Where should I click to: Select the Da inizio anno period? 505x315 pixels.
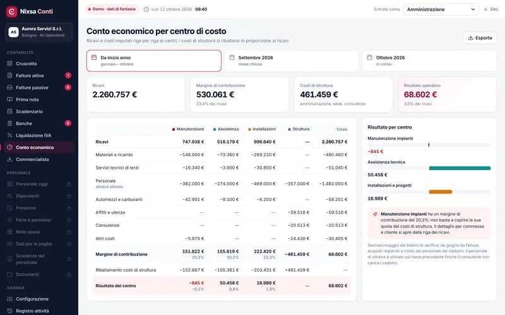154,60
